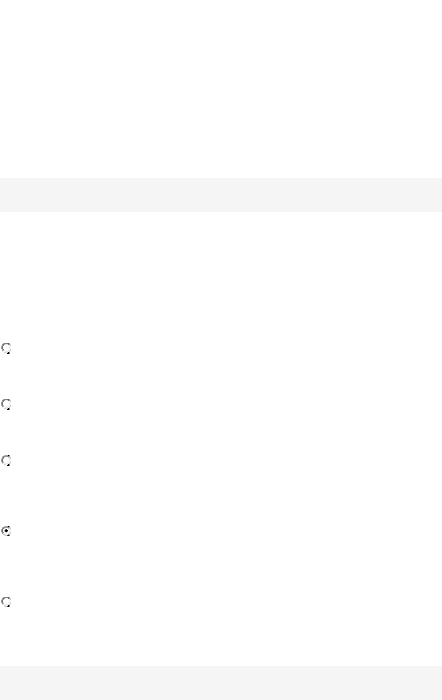
Task: Click the upper gray banner bar
Action: click(x=221, y=194)
